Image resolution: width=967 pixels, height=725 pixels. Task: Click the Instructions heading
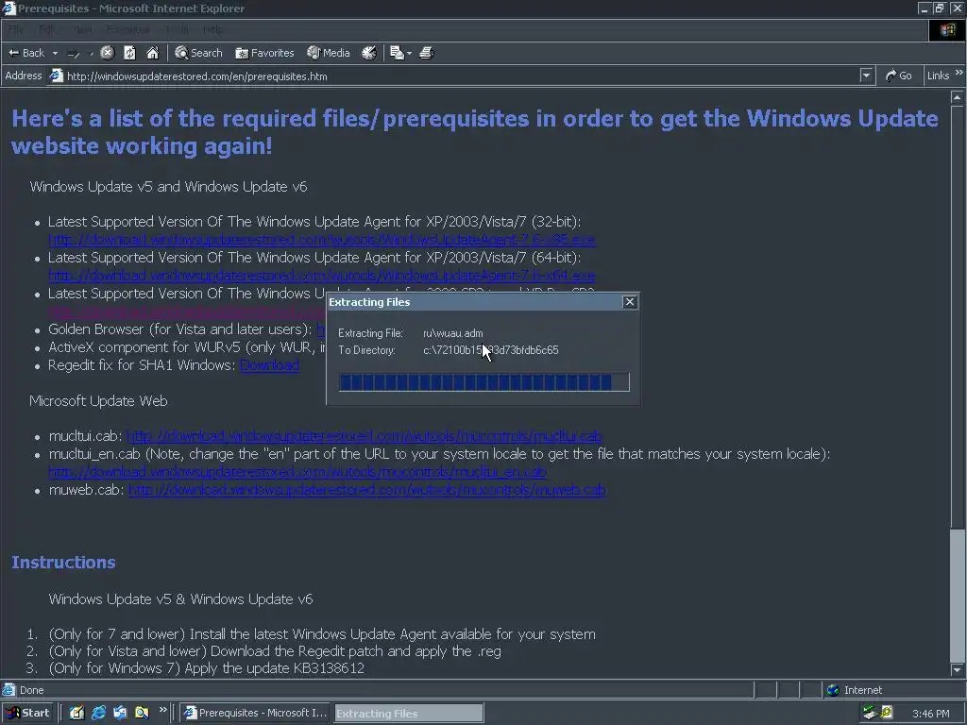[63, 563]
